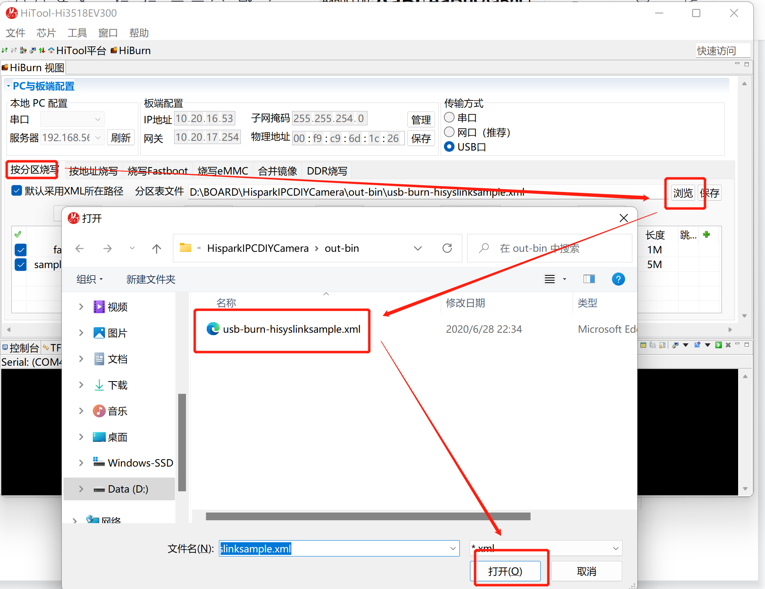Open the 组织 dropdown menu
This screenshot has width=765, height=589.
point(90,279)
